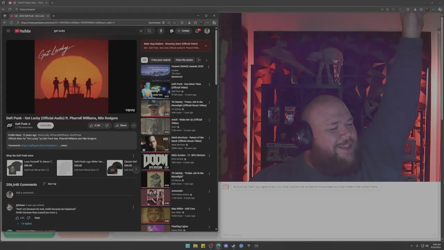Show more Daft Punk store items arrow
The height and width of the screenshot is (250, 444).
[x=136, y=169]
